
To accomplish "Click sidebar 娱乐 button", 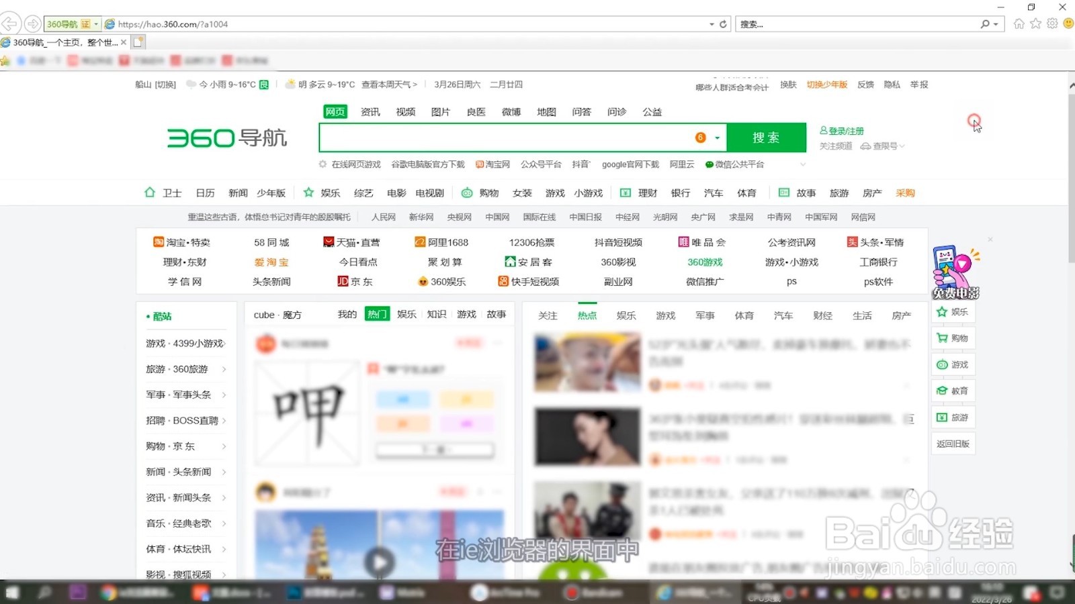I will click(x=953, y=312).
